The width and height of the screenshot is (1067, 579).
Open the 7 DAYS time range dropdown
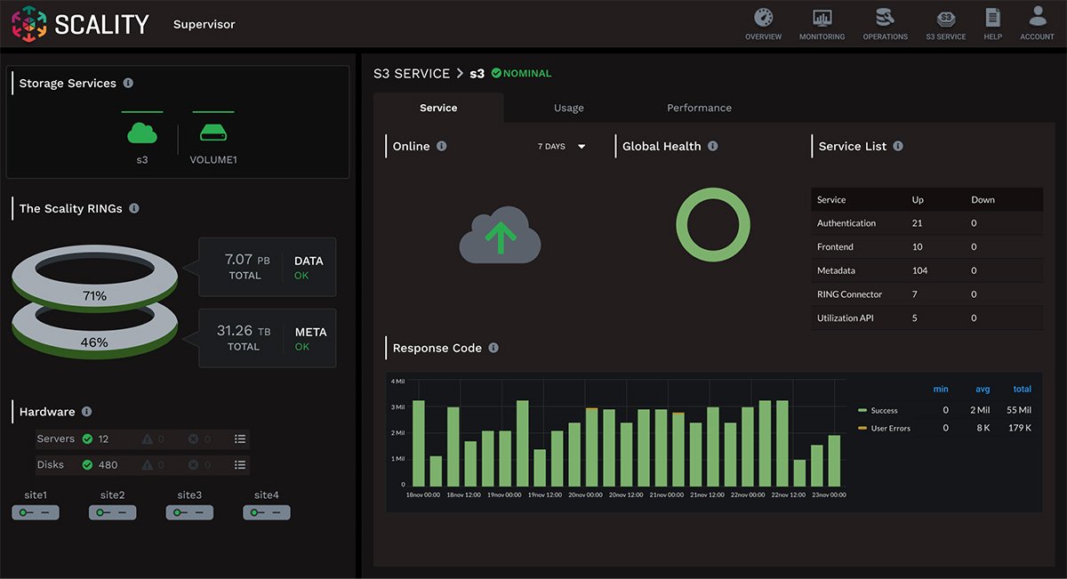(560, 146)
